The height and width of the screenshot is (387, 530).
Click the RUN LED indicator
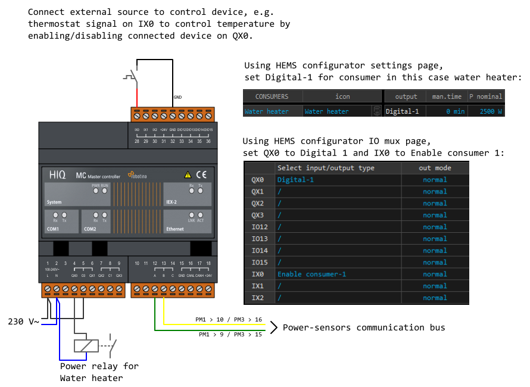(105, 191)
